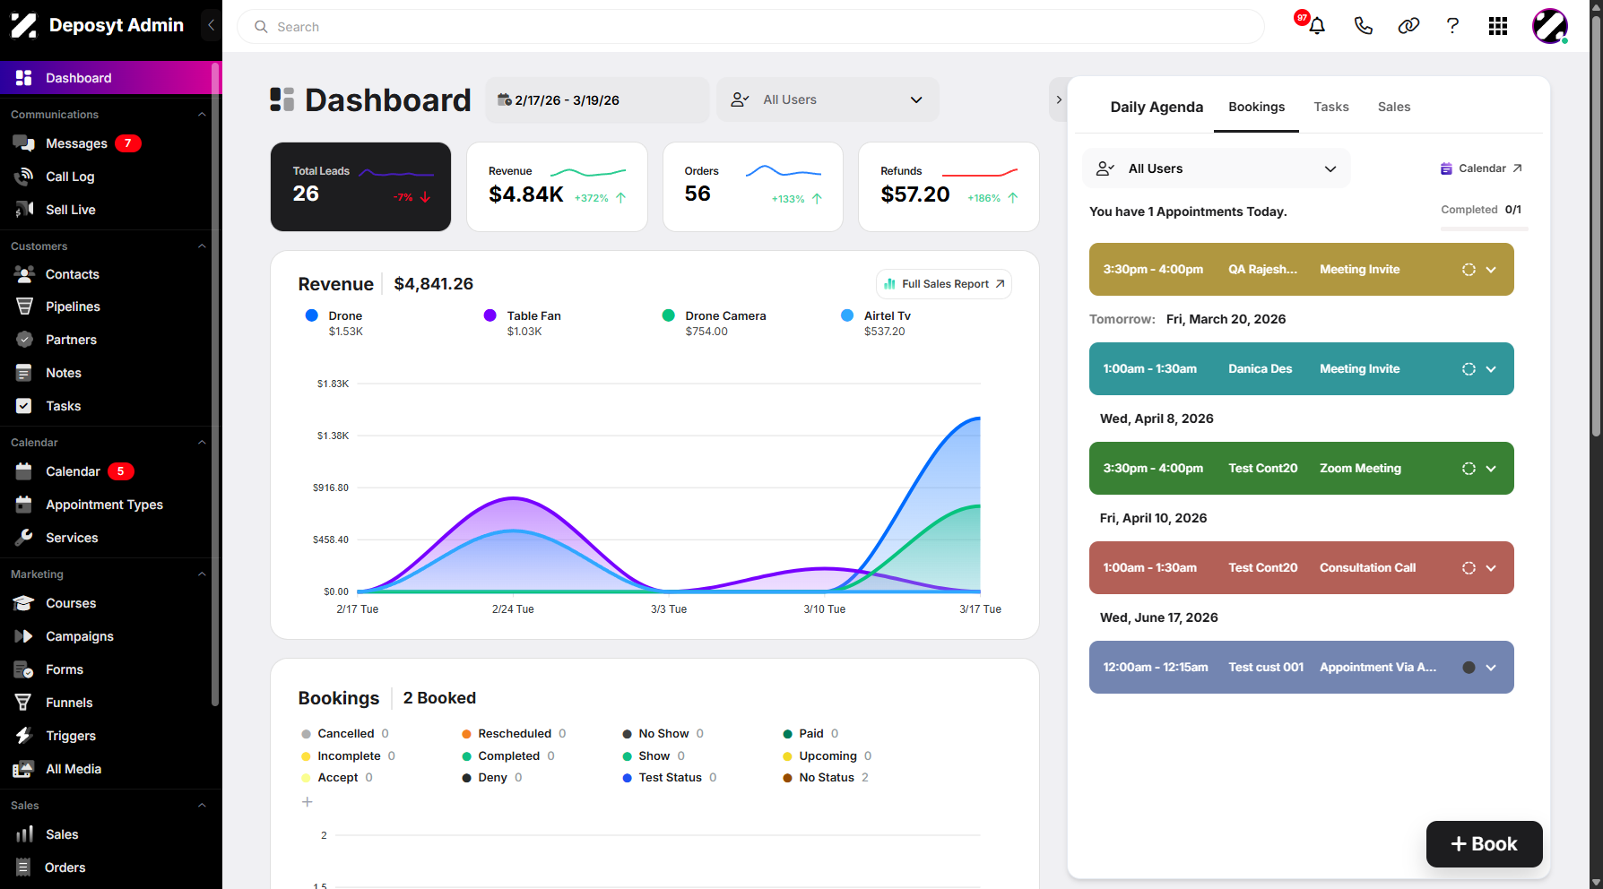Click the phone dialer icon
This screenshot has height=889, width=1603.
(1363, 26)
